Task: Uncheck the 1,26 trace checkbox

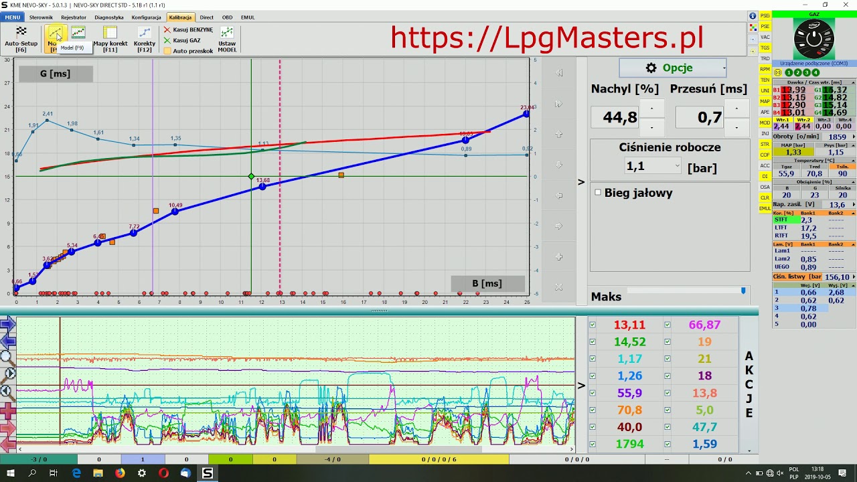Action: [593, 376]
